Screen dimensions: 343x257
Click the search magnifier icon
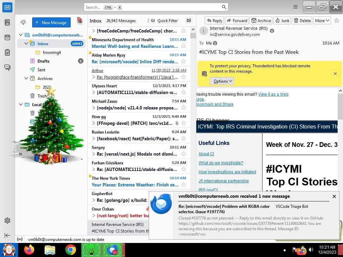[x=224, y=7]
